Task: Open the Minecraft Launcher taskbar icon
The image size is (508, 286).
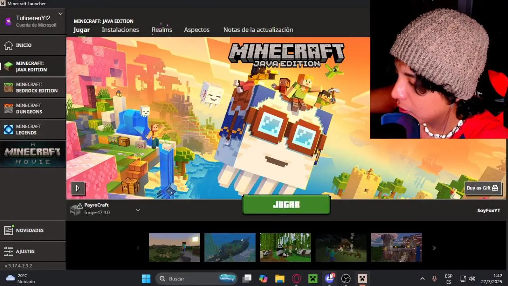Action: [x=362, y=278]
